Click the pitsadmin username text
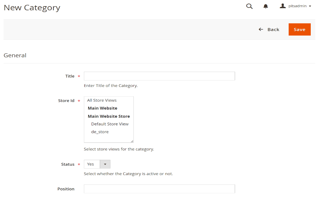This screenshot has width=324, height=198. tap(298, 6)
